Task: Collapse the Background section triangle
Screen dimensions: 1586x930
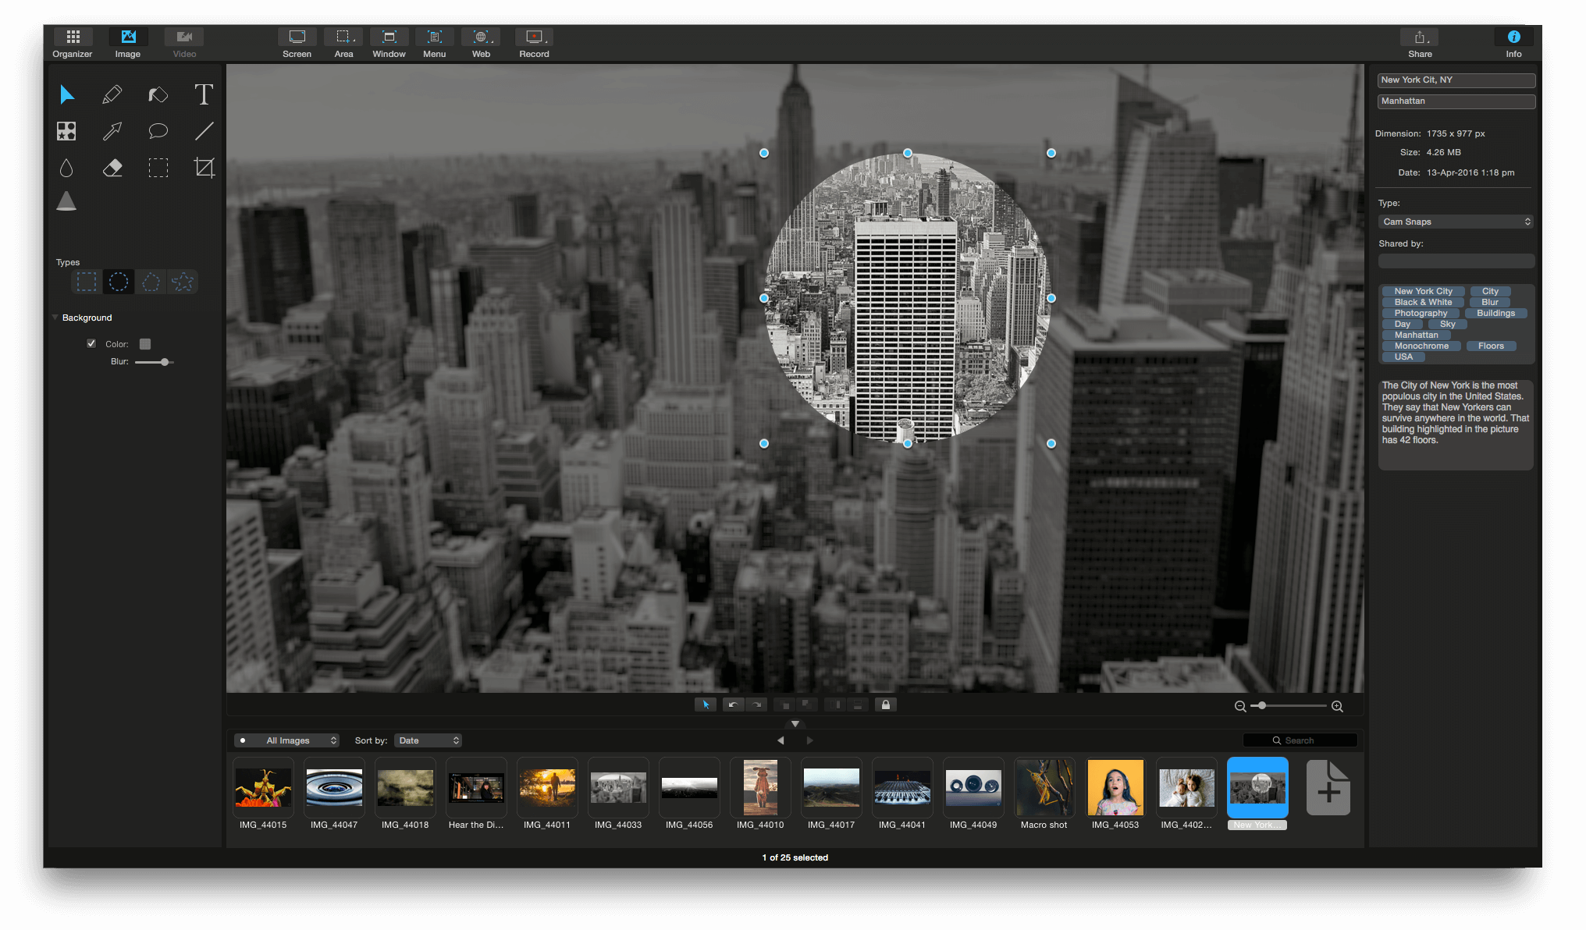Action: pos(55,318)
